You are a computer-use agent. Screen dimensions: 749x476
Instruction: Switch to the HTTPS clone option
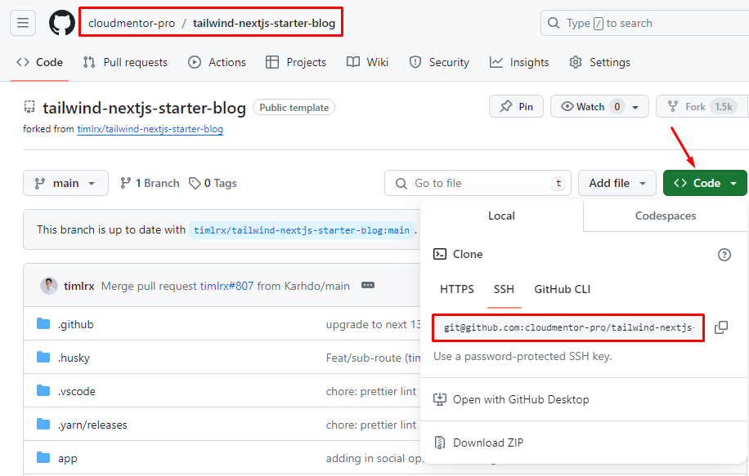(456, 289)
